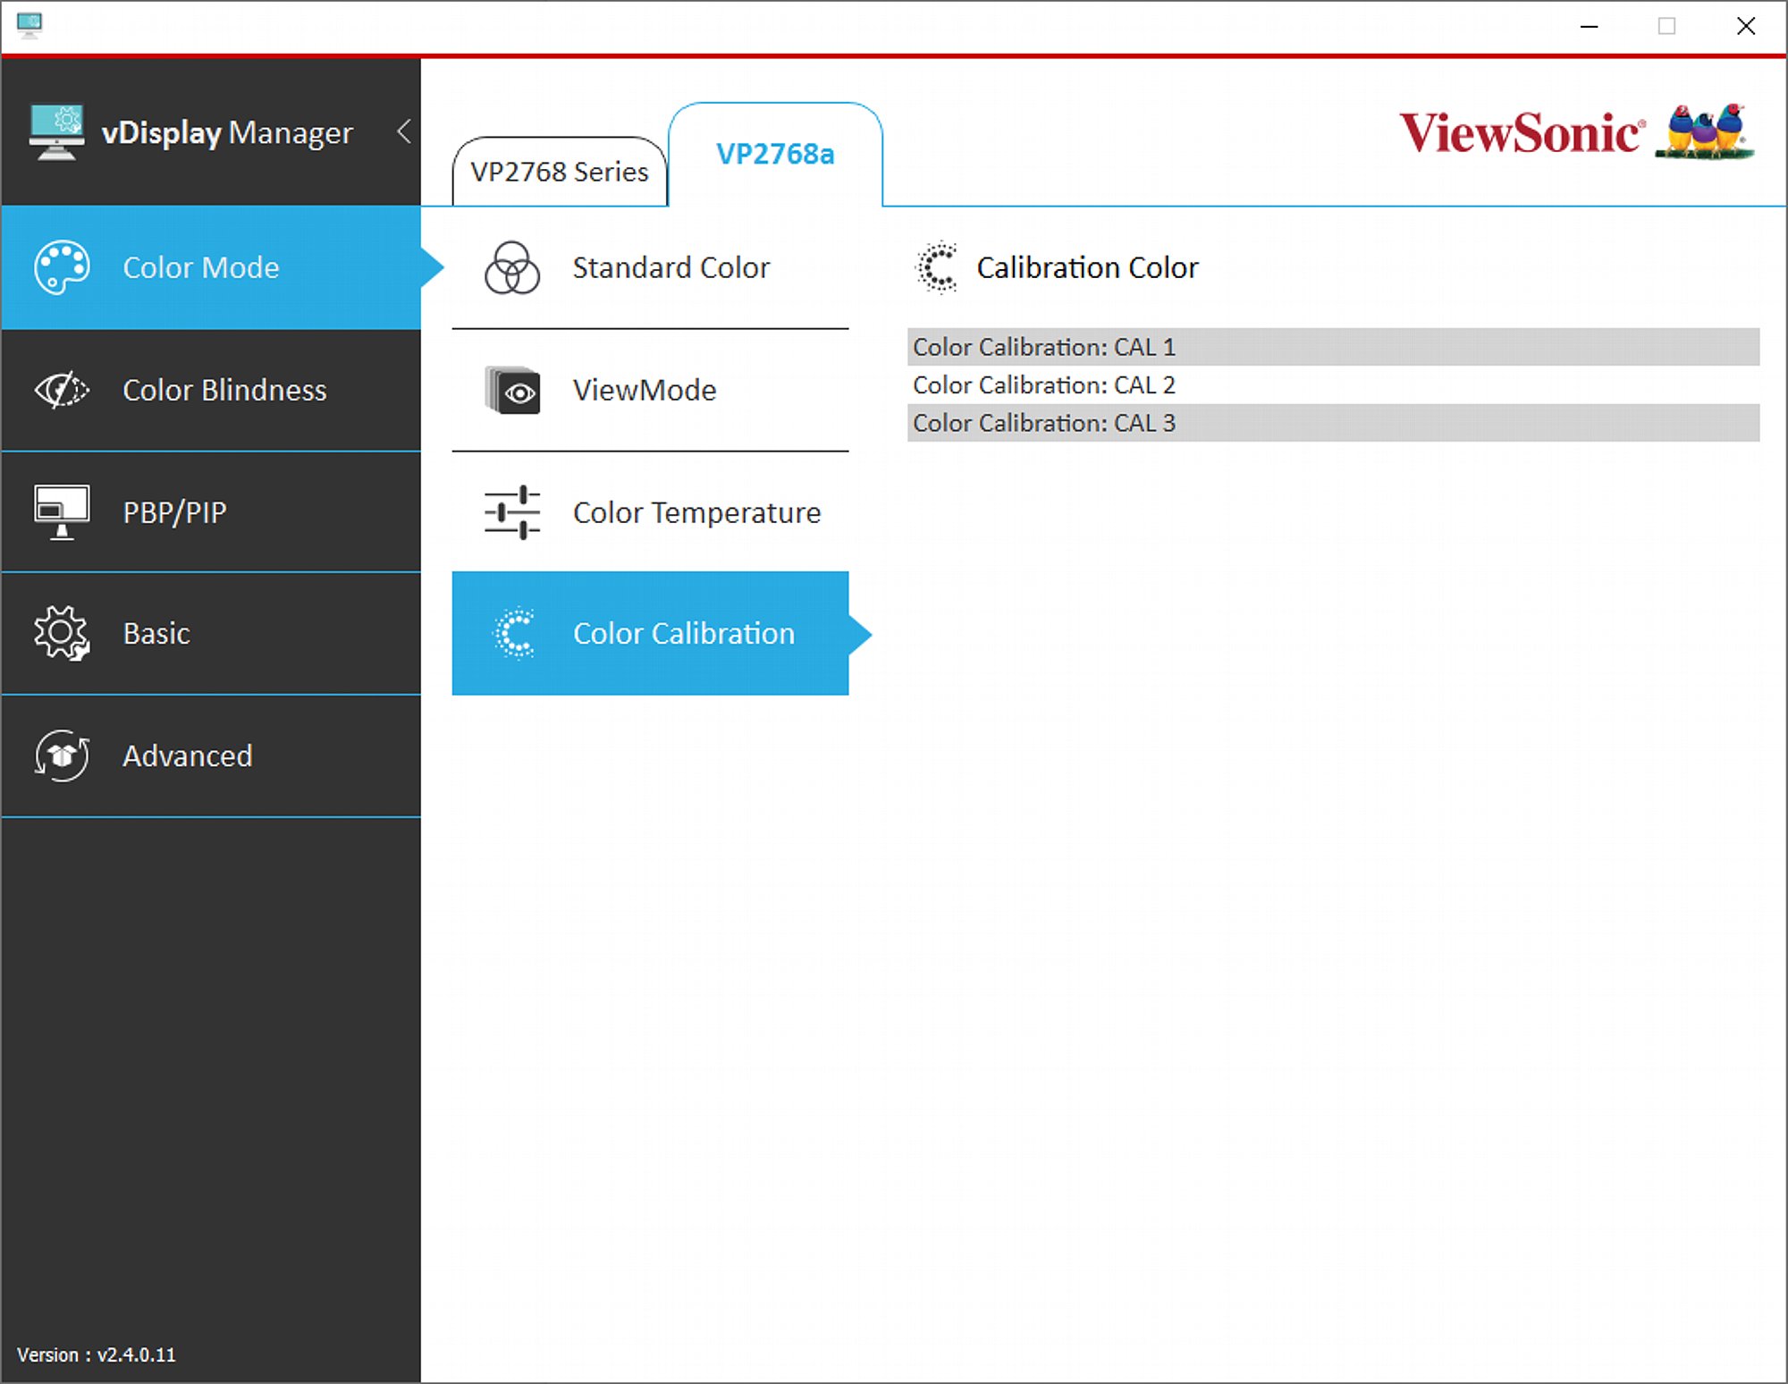Viewport: 1788px width, 1384px height.
Task: Click the ViewSonic logo
Action: pos(1578,132)
